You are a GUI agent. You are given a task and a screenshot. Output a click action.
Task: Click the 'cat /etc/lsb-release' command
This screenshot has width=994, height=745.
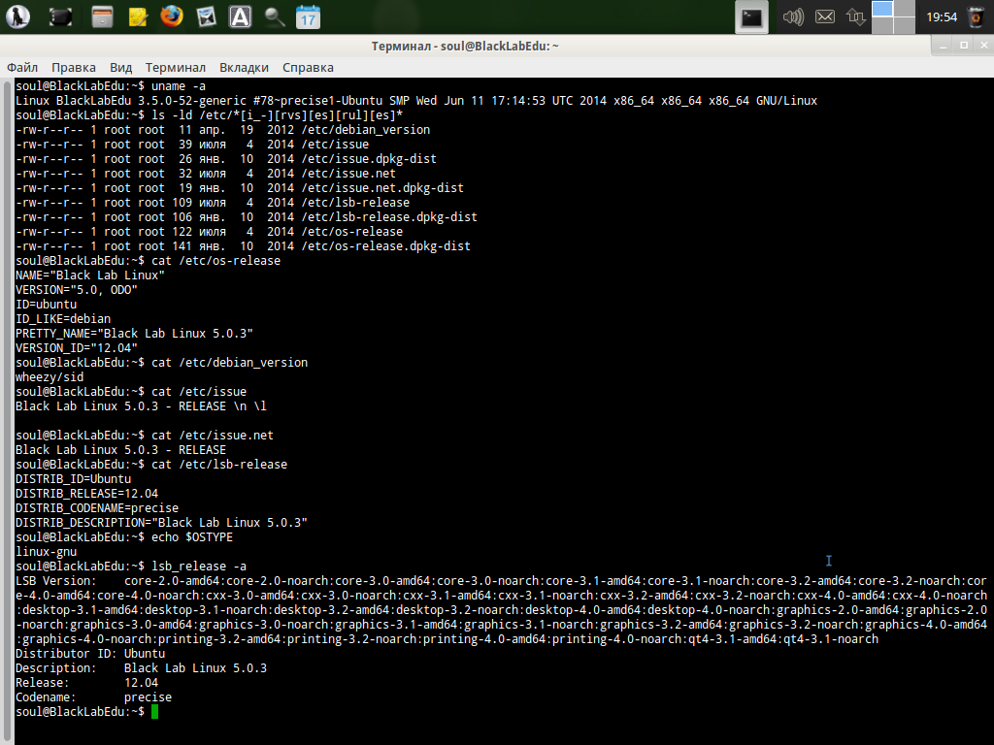pyautogui.click(x=219, y=465)
